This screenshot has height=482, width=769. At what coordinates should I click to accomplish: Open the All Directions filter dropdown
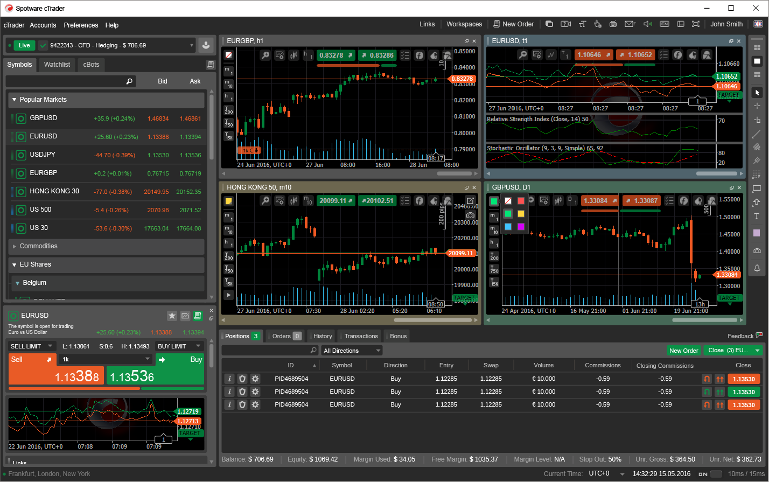click(x=352, y=351)
